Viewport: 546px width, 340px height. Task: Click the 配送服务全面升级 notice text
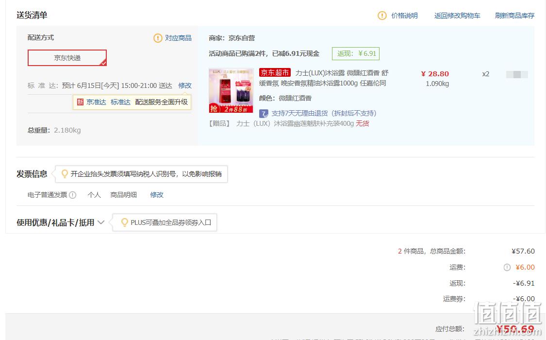click(x=162, y=102)
